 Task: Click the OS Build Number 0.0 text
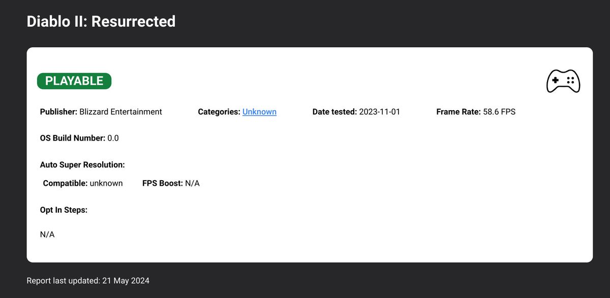coord(79,138)
